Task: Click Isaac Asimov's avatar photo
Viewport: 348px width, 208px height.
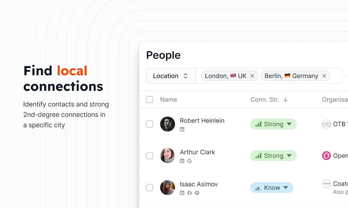Action: click(x=168, y=188)
